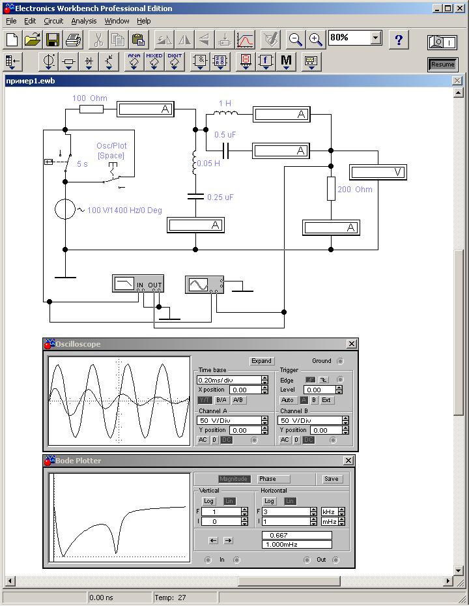Image resolution: width=469 pixels, height=606 pixels.
Task: Open Mixed ICs parts bin
Action: coord(154,62)
